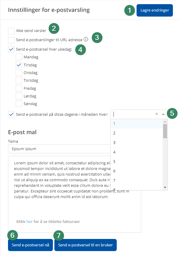Click the info icon beside URL adresse
The height and width of the screenshot is (257, 180).
[x=86, y=39]
